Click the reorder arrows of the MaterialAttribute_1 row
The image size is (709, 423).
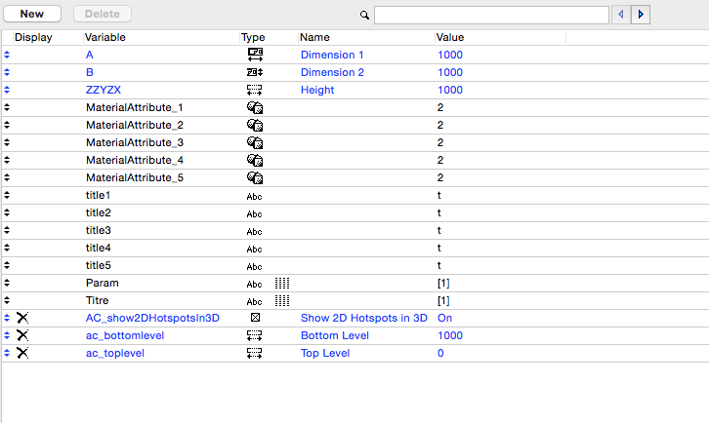[x=7, y=107]
